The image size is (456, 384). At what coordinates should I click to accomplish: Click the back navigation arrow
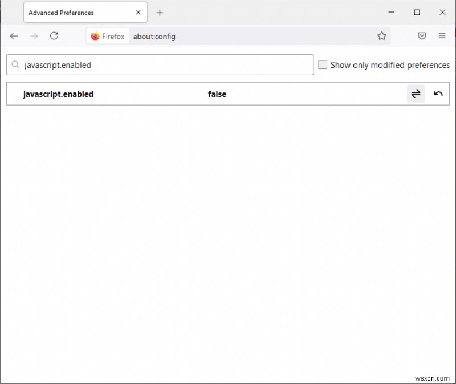tap(14, 36)
